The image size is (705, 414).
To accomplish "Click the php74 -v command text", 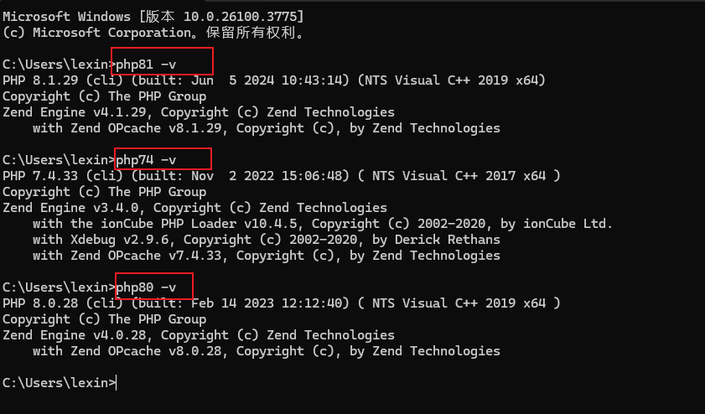I will pyautogui.click(x=146, y=160).
